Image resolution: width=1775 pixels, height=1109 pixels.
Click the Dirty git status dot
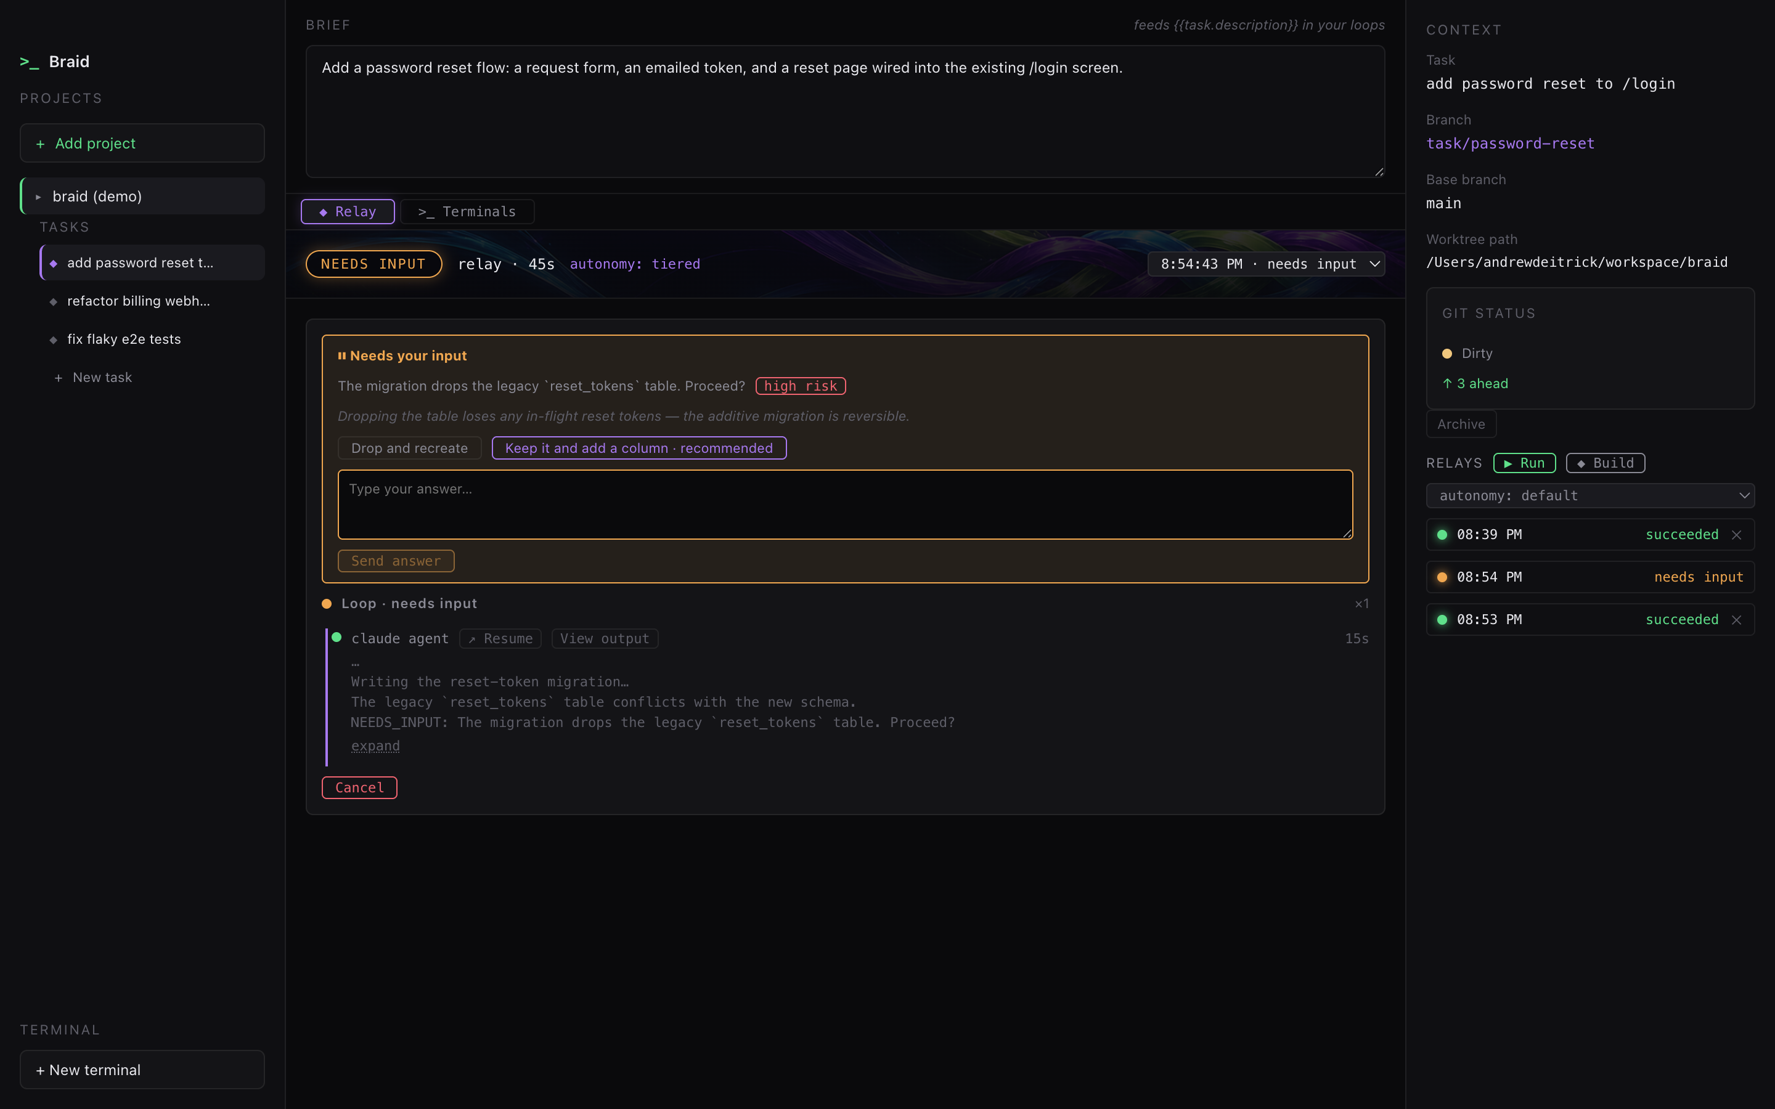pos(1447,354)
